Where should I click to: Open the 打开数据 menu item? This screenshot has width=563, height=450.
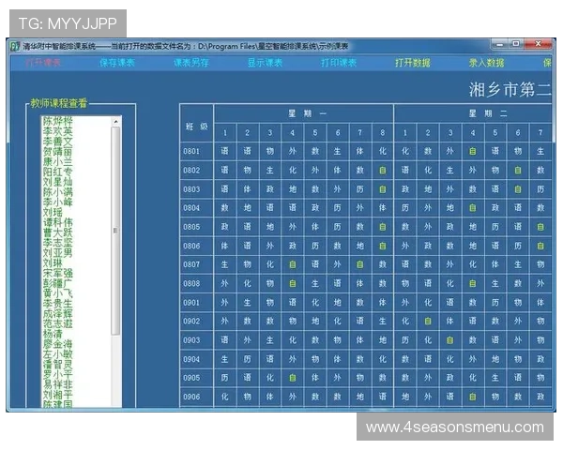click(413, 63)
